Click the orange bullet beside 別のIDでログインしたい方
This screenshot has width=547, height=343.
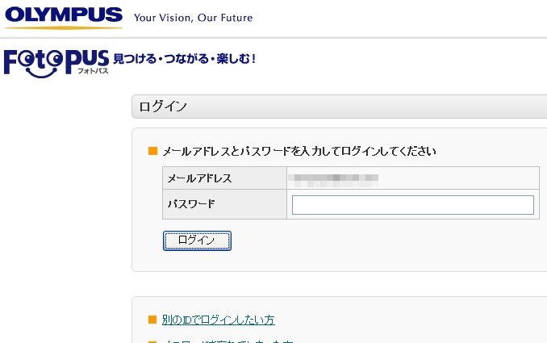pos(152,320)
